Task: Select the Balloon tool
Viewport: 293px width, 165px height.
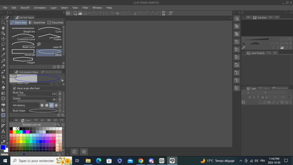Action: (x=3, y=137)
